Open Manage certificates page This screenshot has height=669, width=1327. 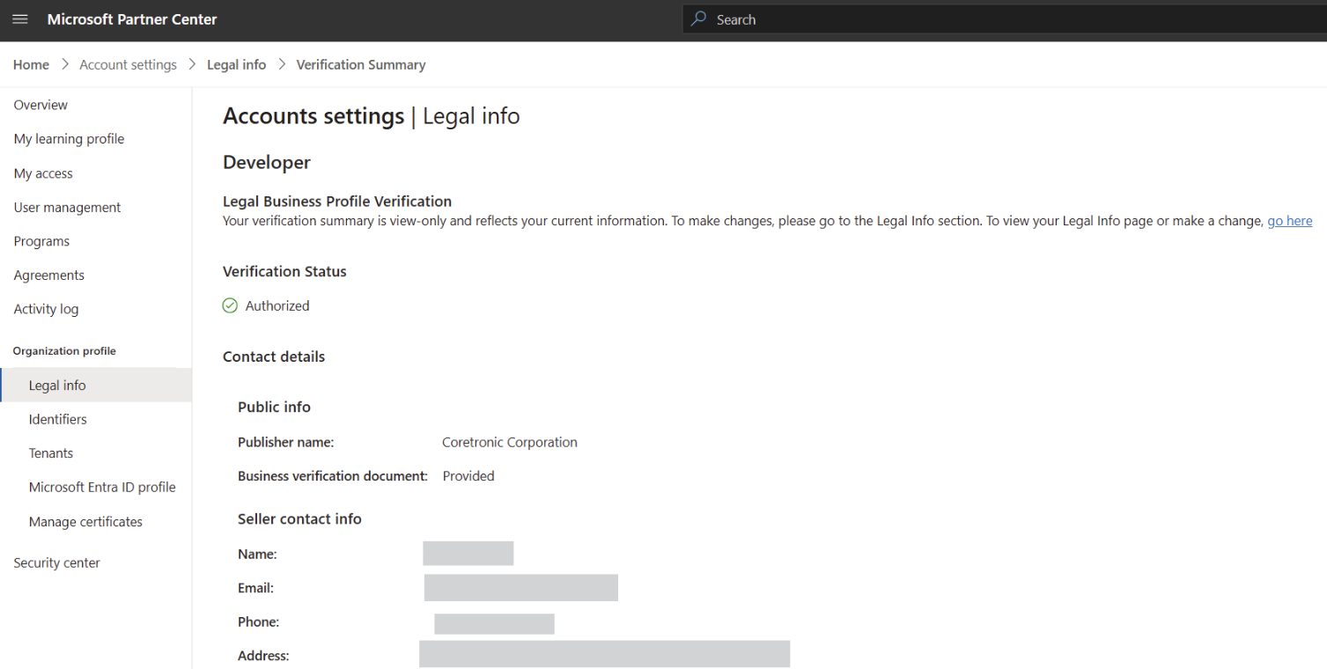click(85, 522)
